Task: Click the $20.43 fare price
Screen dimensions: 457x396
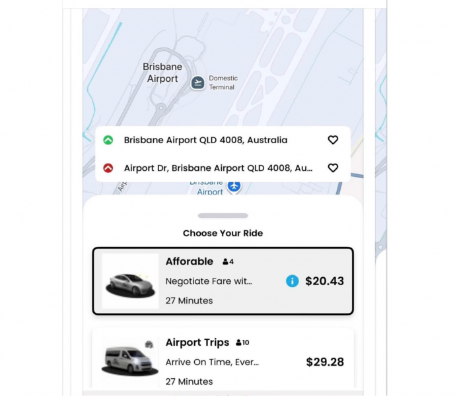Action: (324, 281)
